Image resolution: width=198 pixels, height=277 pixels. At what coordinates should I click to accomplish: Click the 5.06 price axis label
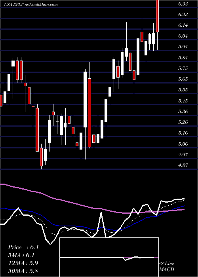[x=183, y=144]
